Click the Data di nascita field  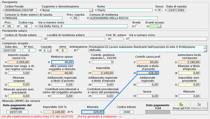click(x=176, y=10)
